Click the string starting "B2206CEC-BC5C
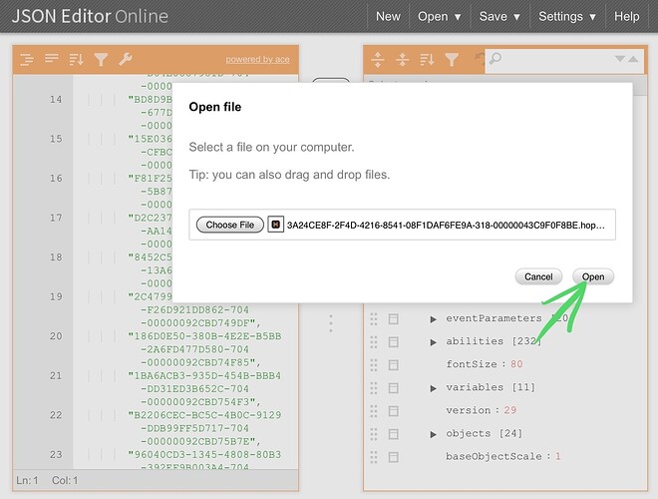 pos(204,428)
